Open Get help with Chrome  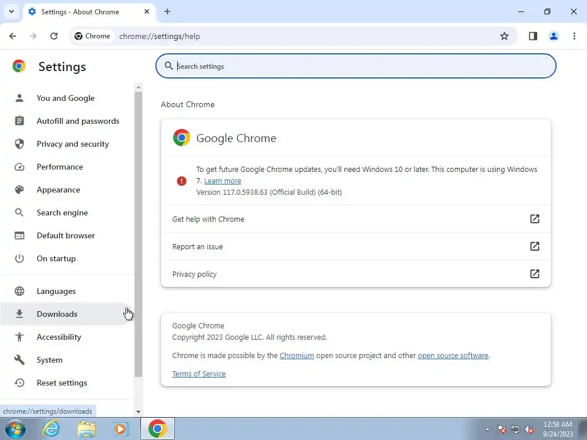(x=355, y=219)
